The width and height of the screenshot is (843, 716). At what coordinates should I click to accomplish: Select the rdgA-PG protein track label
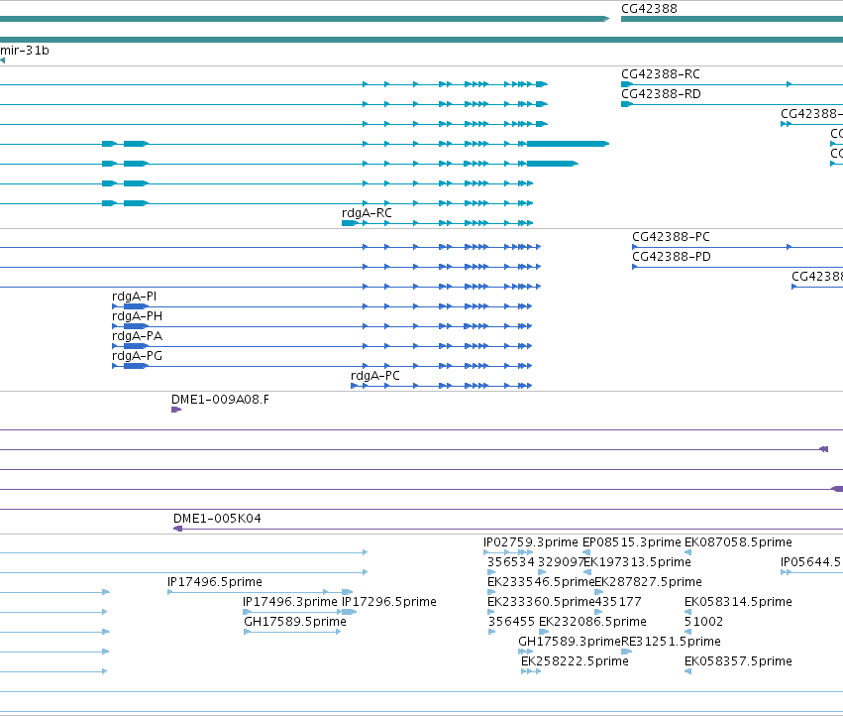(137, 356)
